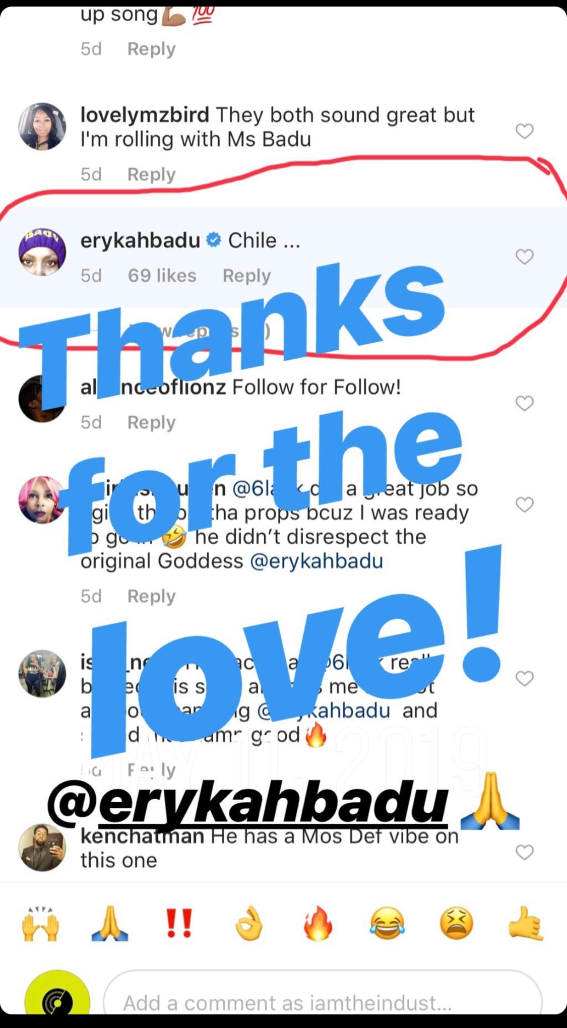
Task: Insert the praying hands emoji in quick bar
Action: point(110,924)
